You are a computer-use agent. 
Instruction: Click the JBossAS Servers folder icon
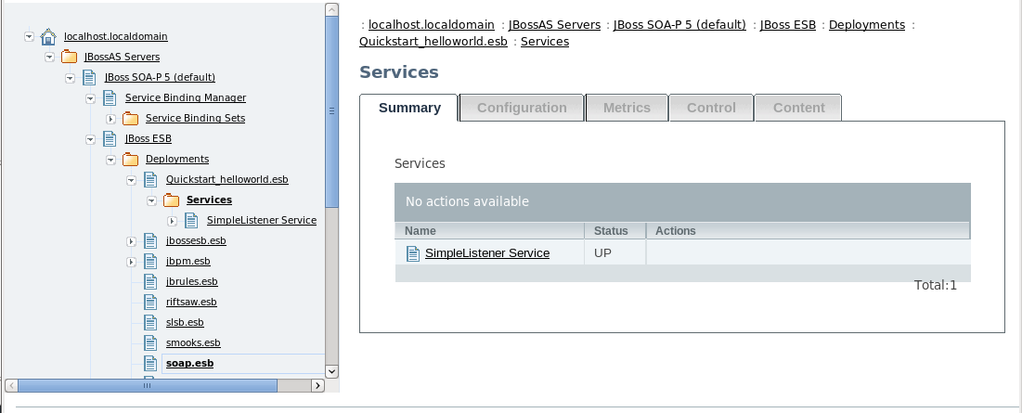69,58
